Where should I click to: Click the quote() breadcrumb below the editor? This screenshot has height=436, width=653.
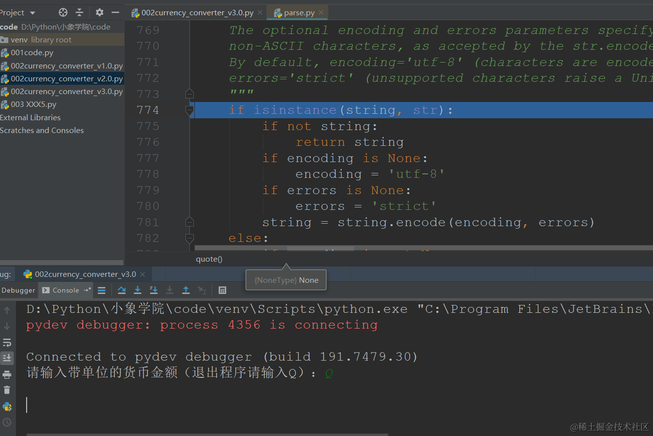[x=209, y=259]
